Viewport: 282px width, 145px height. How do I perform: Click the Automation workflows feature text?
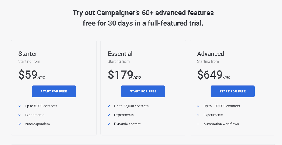[221, 124]
